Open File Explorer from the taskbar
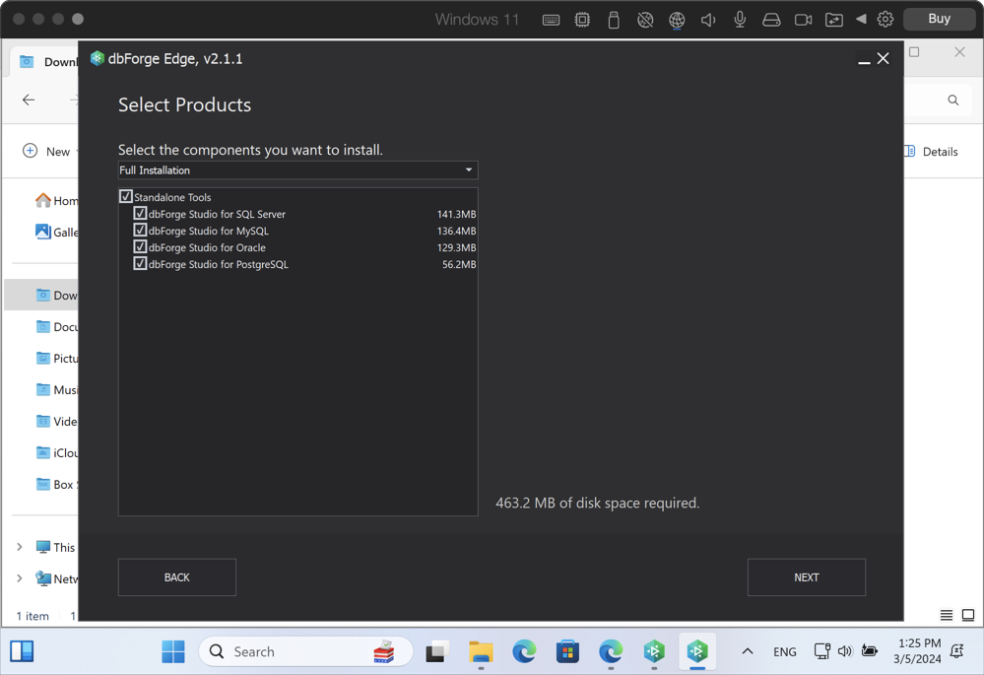 [481, 651]
